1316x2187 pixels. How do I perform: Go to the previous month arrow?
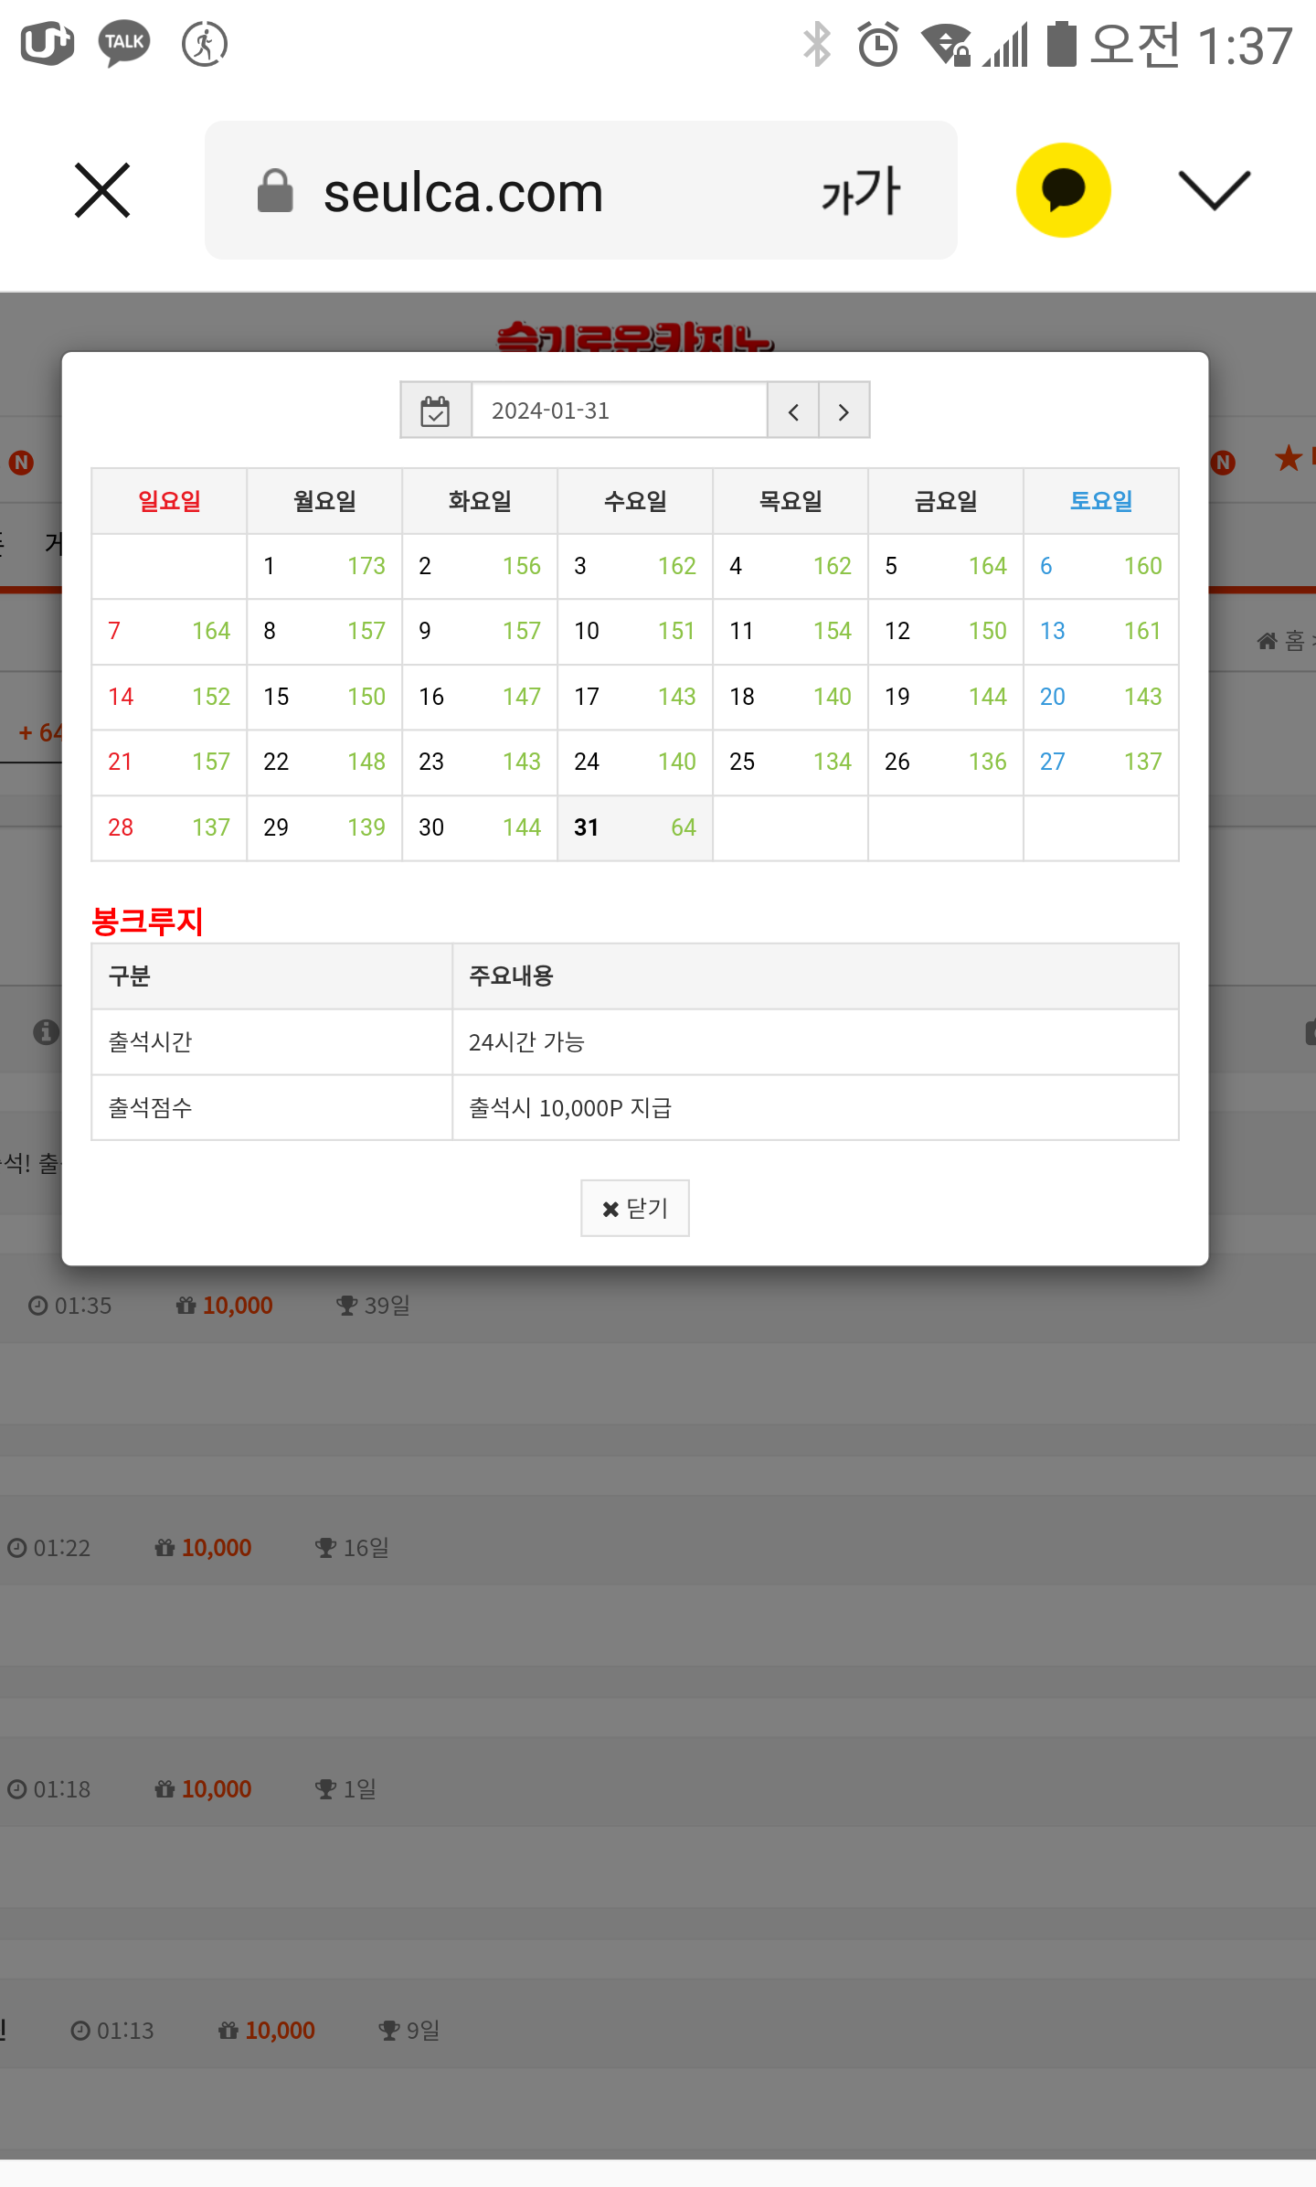pyautogui.click(x=793, y=411)
